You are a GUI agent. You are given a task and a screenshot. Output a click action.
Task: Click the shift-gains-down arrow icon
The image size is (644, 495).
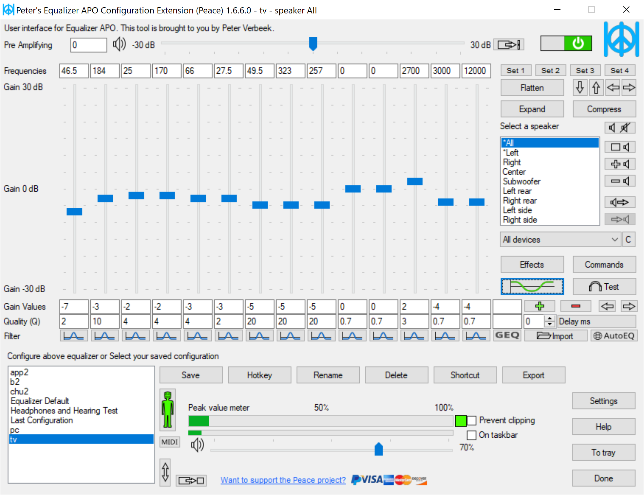coord(580,87)
